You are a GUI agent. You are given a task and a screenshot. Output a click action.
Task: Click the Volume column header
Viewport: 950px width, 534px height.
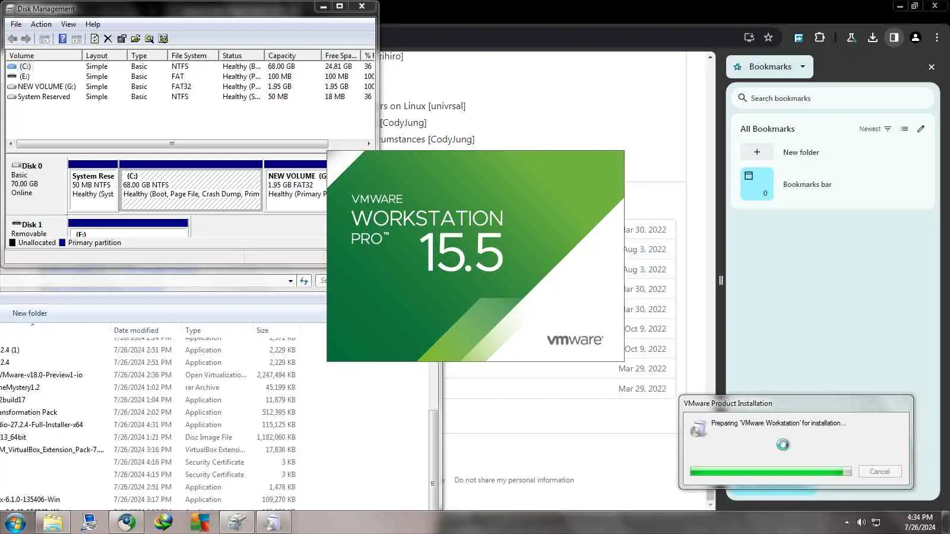pos(43,55)
